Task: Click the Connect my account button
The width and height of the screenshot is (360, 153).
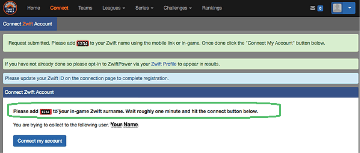Action: 40,141
